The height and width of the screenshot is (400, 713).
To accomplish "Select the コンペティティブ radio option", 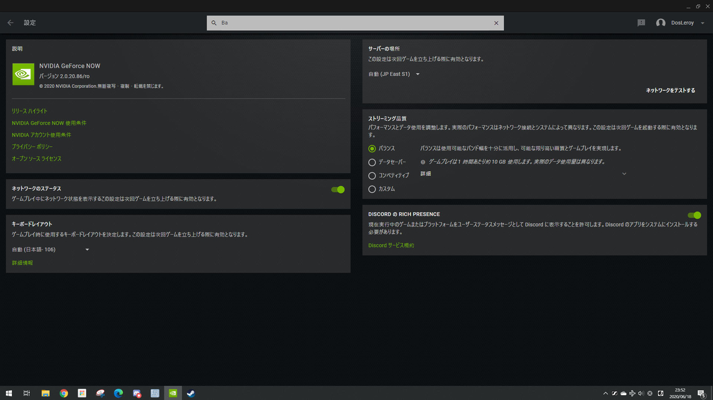I will coord(372,175).
